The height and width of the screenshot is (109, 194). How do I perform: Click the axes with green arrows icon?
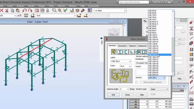point(65,11)
